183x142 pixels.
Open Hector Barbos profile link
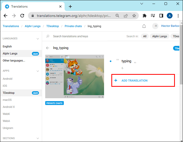pyautogui.click(x=170, y=26)
